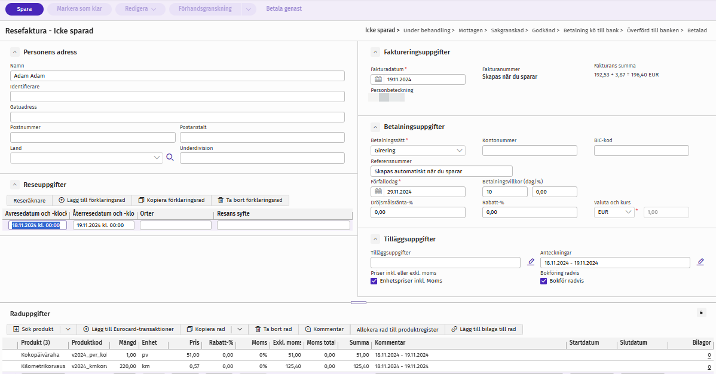Click the Återresedatum field in travel row
The width and height of the screenshot is (716, 374).
pyautogui.click(x=103, y=225)
